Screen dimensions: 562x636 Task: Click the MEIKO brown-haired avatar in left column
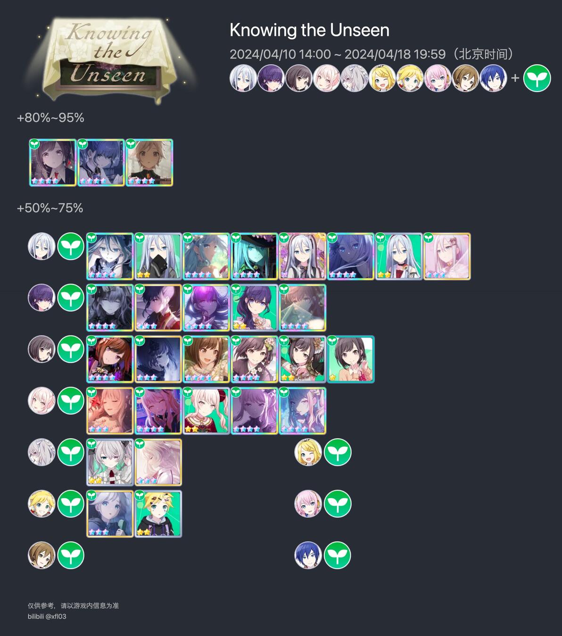click(x=41, y=555)
